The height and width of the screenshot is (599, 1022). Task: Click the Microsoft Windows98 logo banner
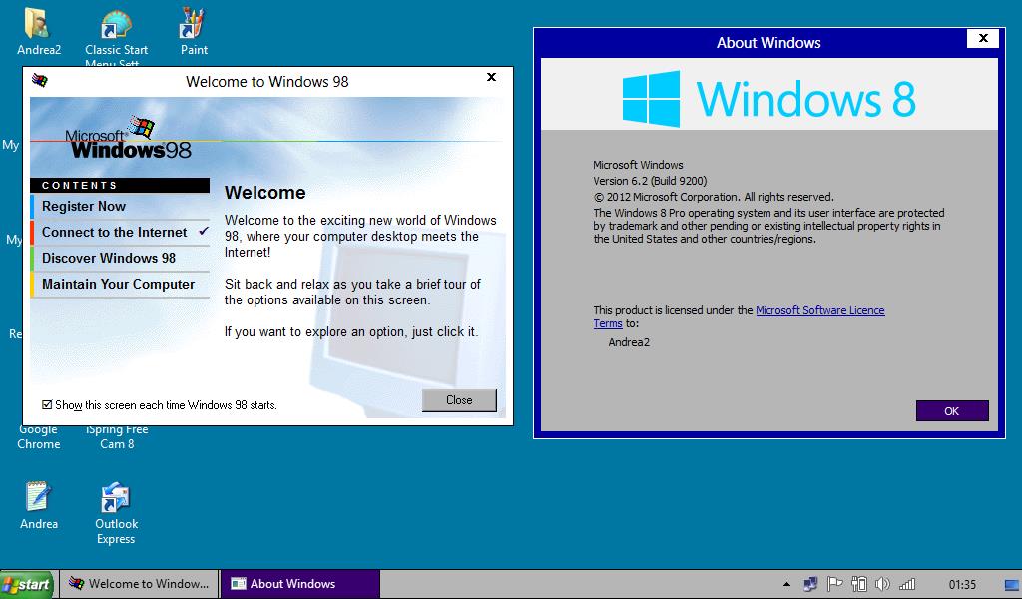[x=129, y=138]
